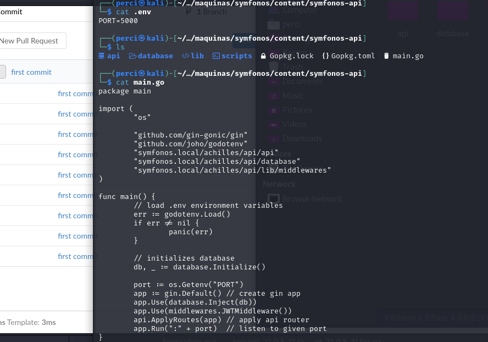Screen dimensions: 488x342
Task: Click the 1 Branch link
Action: point(211,12)
